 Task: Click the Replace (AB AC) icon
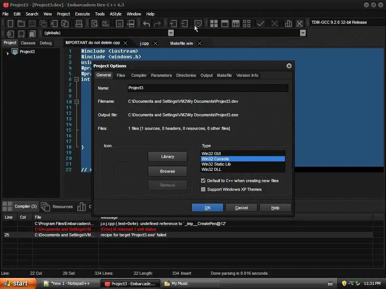(x=106, y=24)
